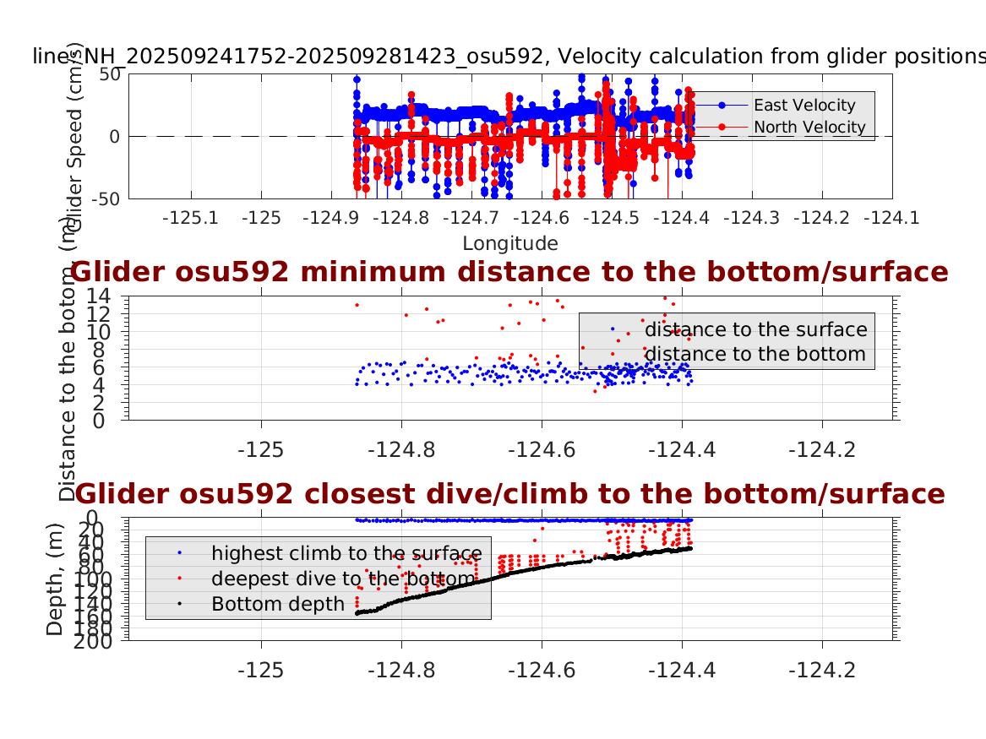Click the blue dot beside "highest climb to the surface"
The image size is (986, 739).
tap(178, 553)
